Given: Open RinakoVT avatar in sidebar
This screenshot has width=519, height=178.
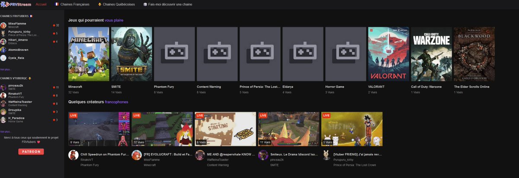Looking at the screenshot, I should [3, 95].
